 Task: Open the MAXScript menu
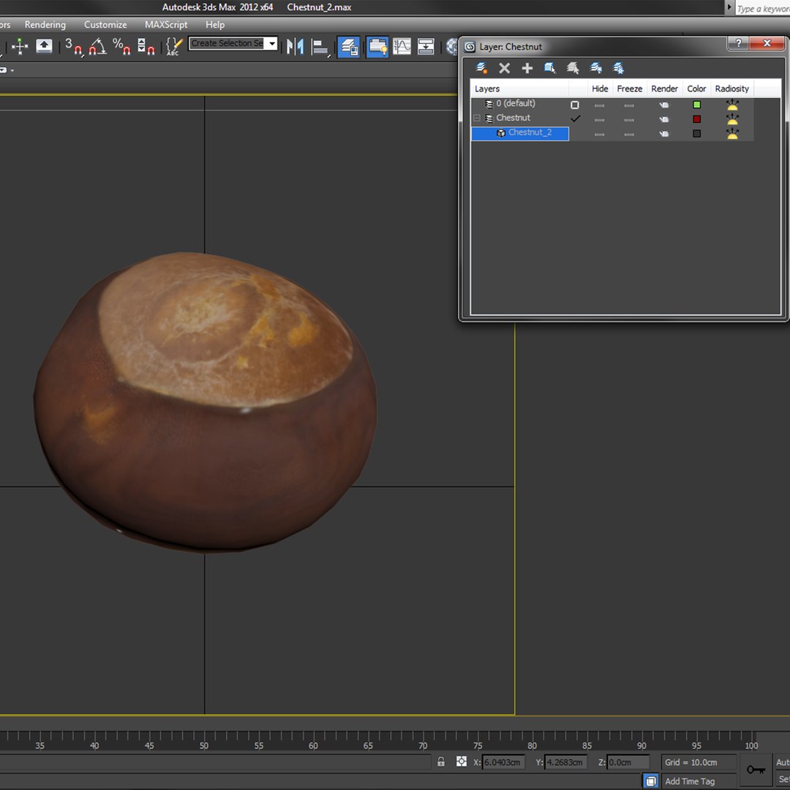166,25
